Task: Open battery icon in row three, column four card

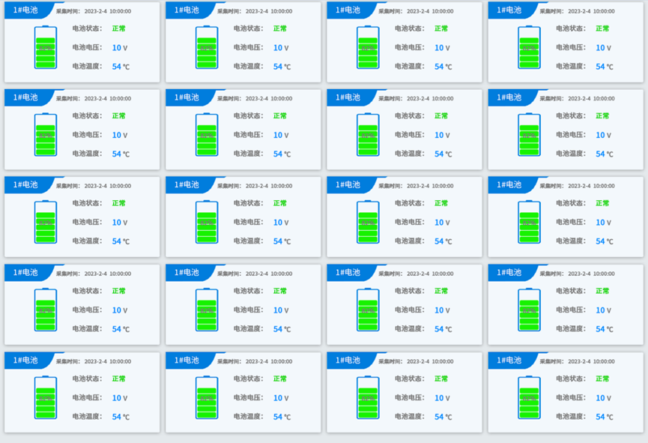Action: click(x=529, y=222)
